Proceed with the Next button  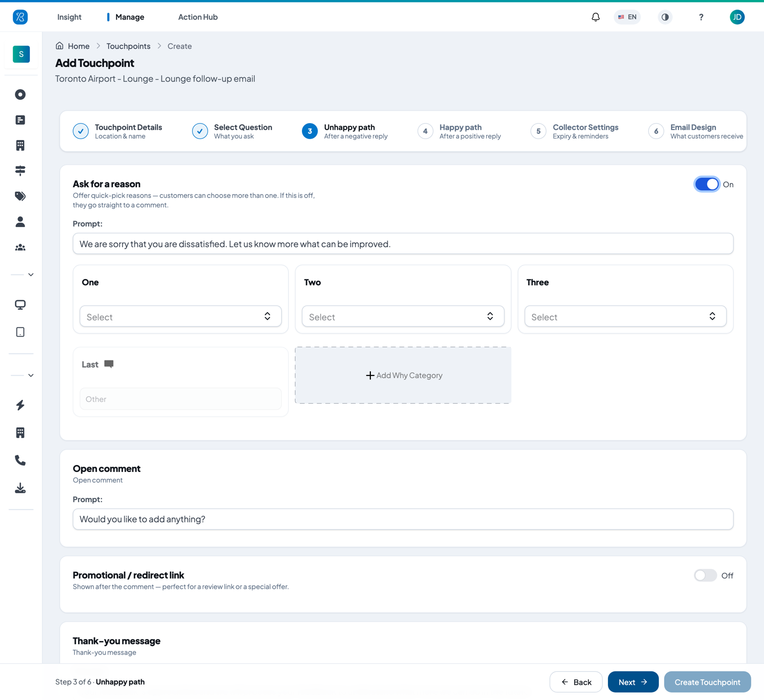coord(633,682)
